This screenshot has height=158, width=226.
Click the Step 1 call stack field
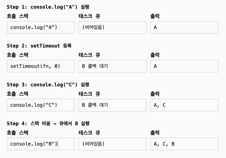click(x=41, y=28)
